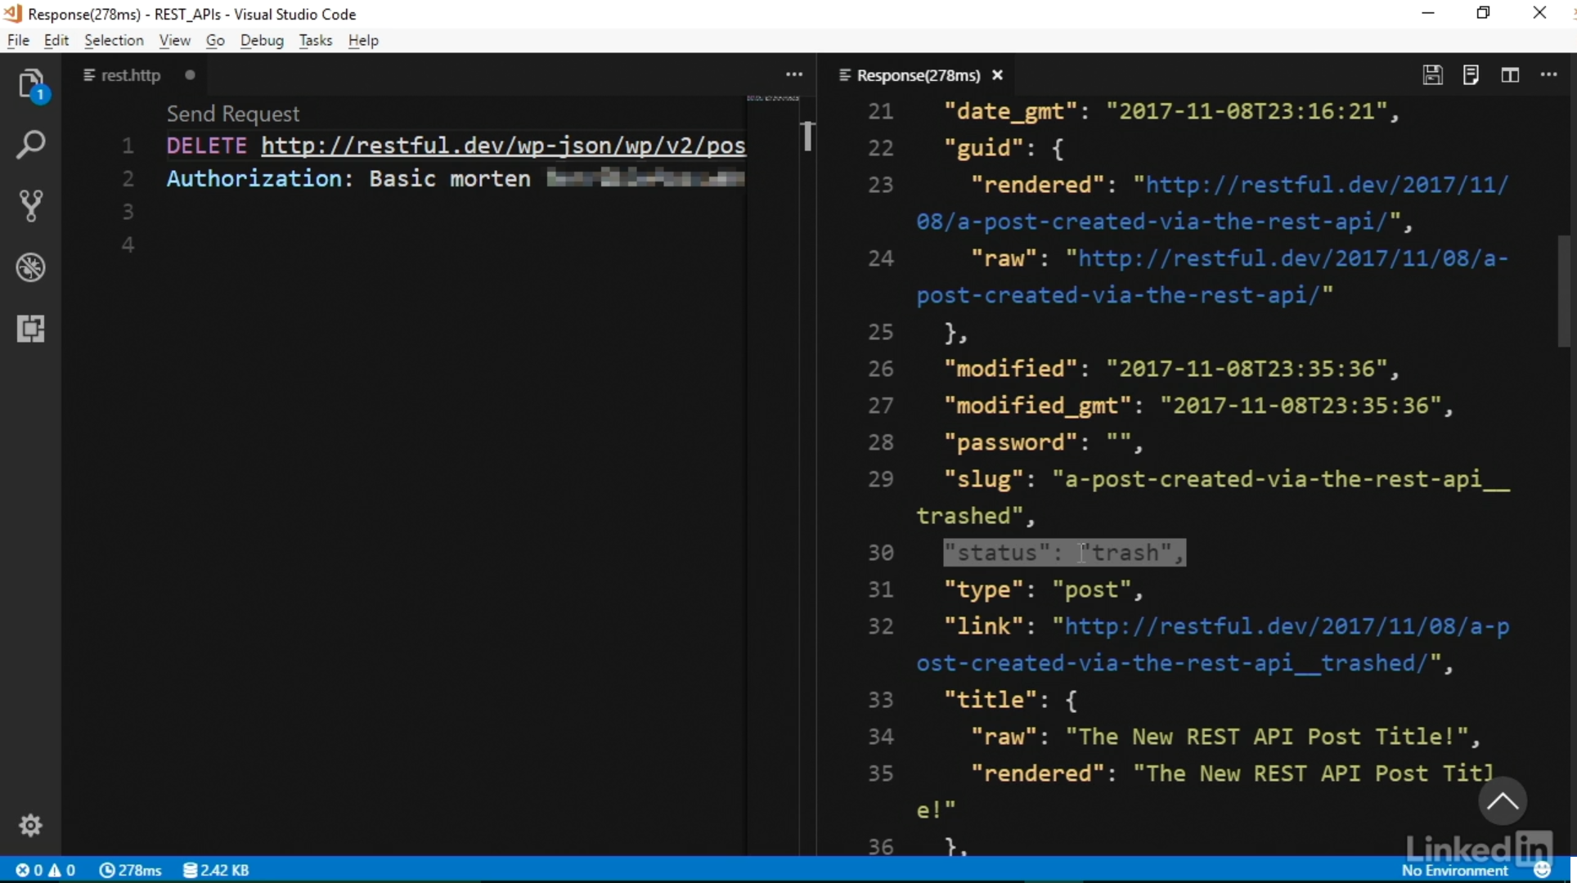This screenshot has height=883, width=1577.
Task: Open the Search view in activity bar
Action: 31,146
